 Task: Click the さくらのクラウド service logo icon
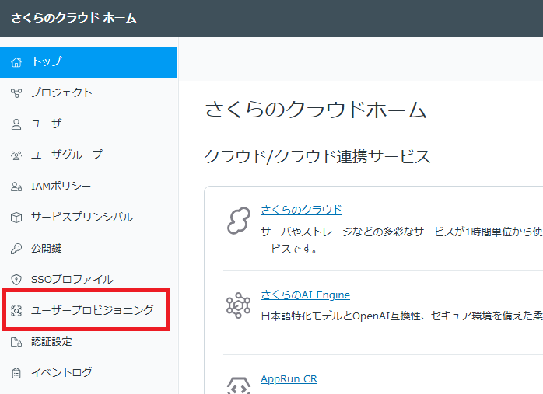click(238, 221)
